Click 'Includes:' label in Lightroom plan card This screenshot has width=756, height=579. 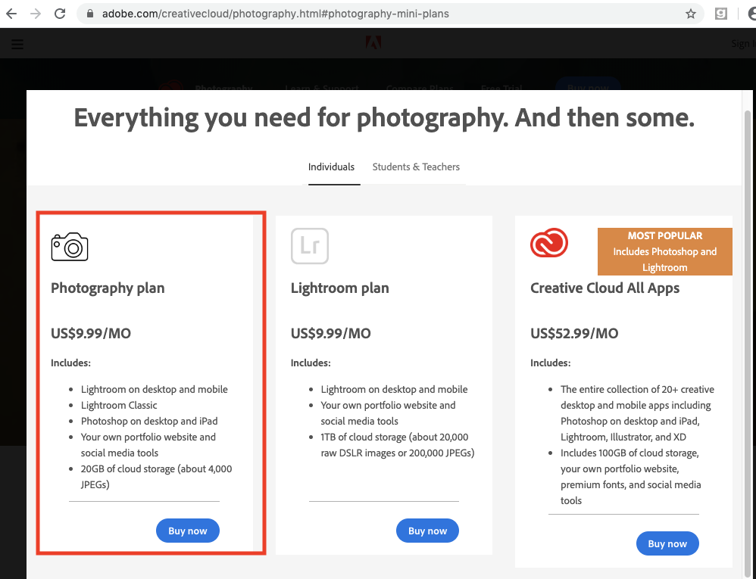(311, 363)
